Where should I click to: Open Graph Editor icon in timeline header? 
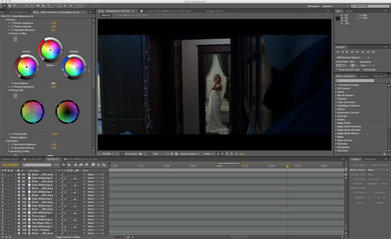(x=104, y=165)
